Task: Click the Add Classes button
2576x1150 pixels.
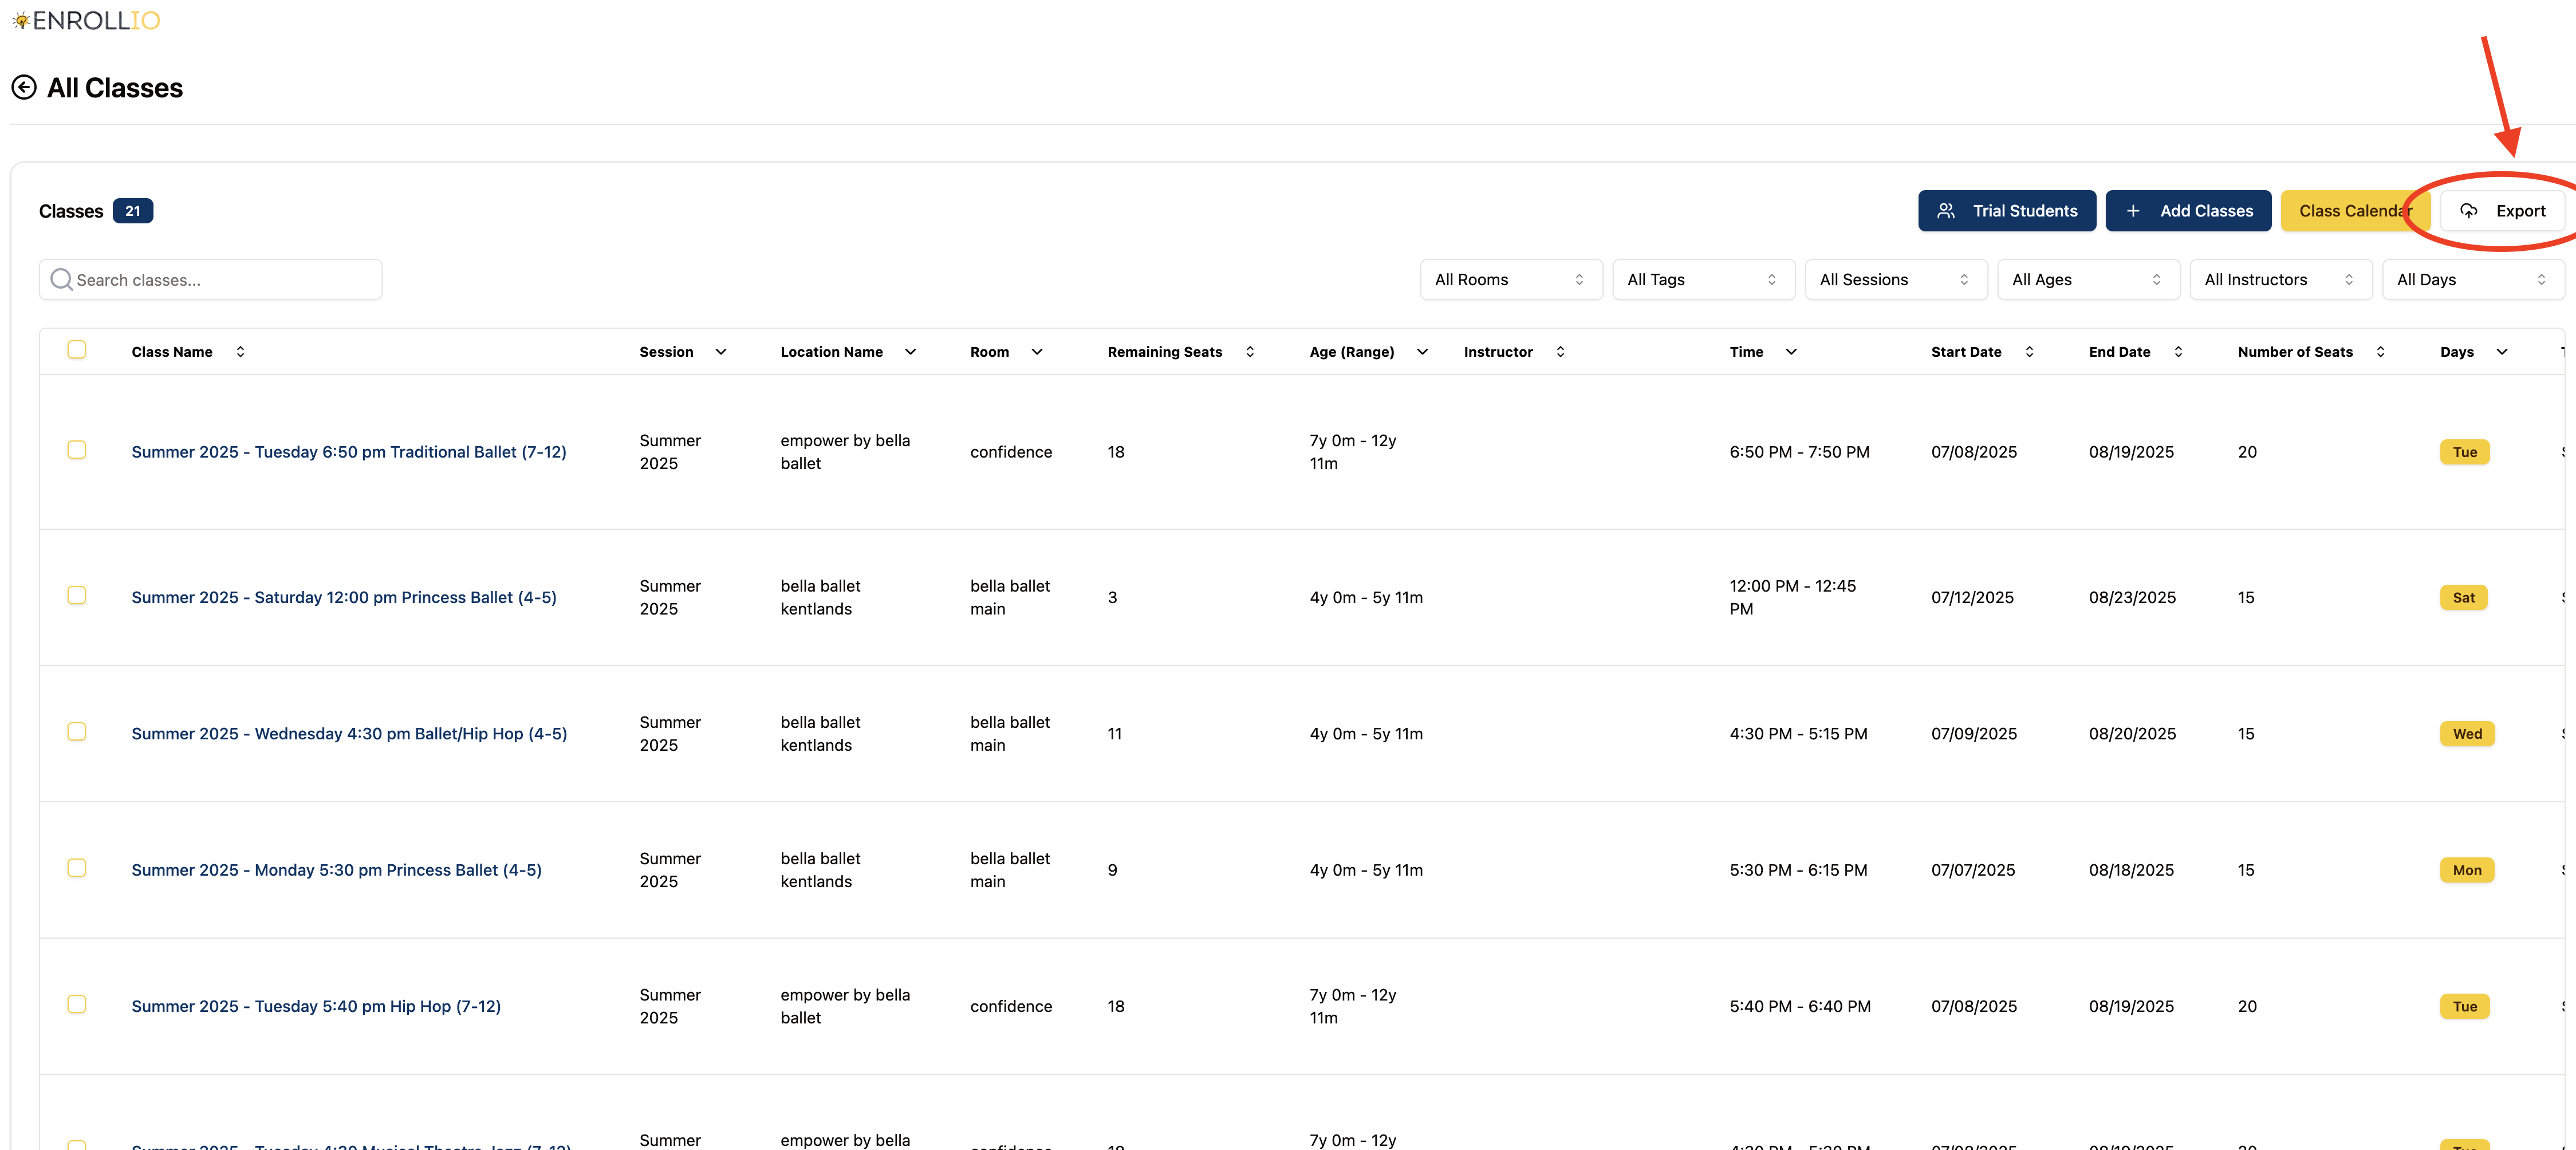Action: [2188, 211]
